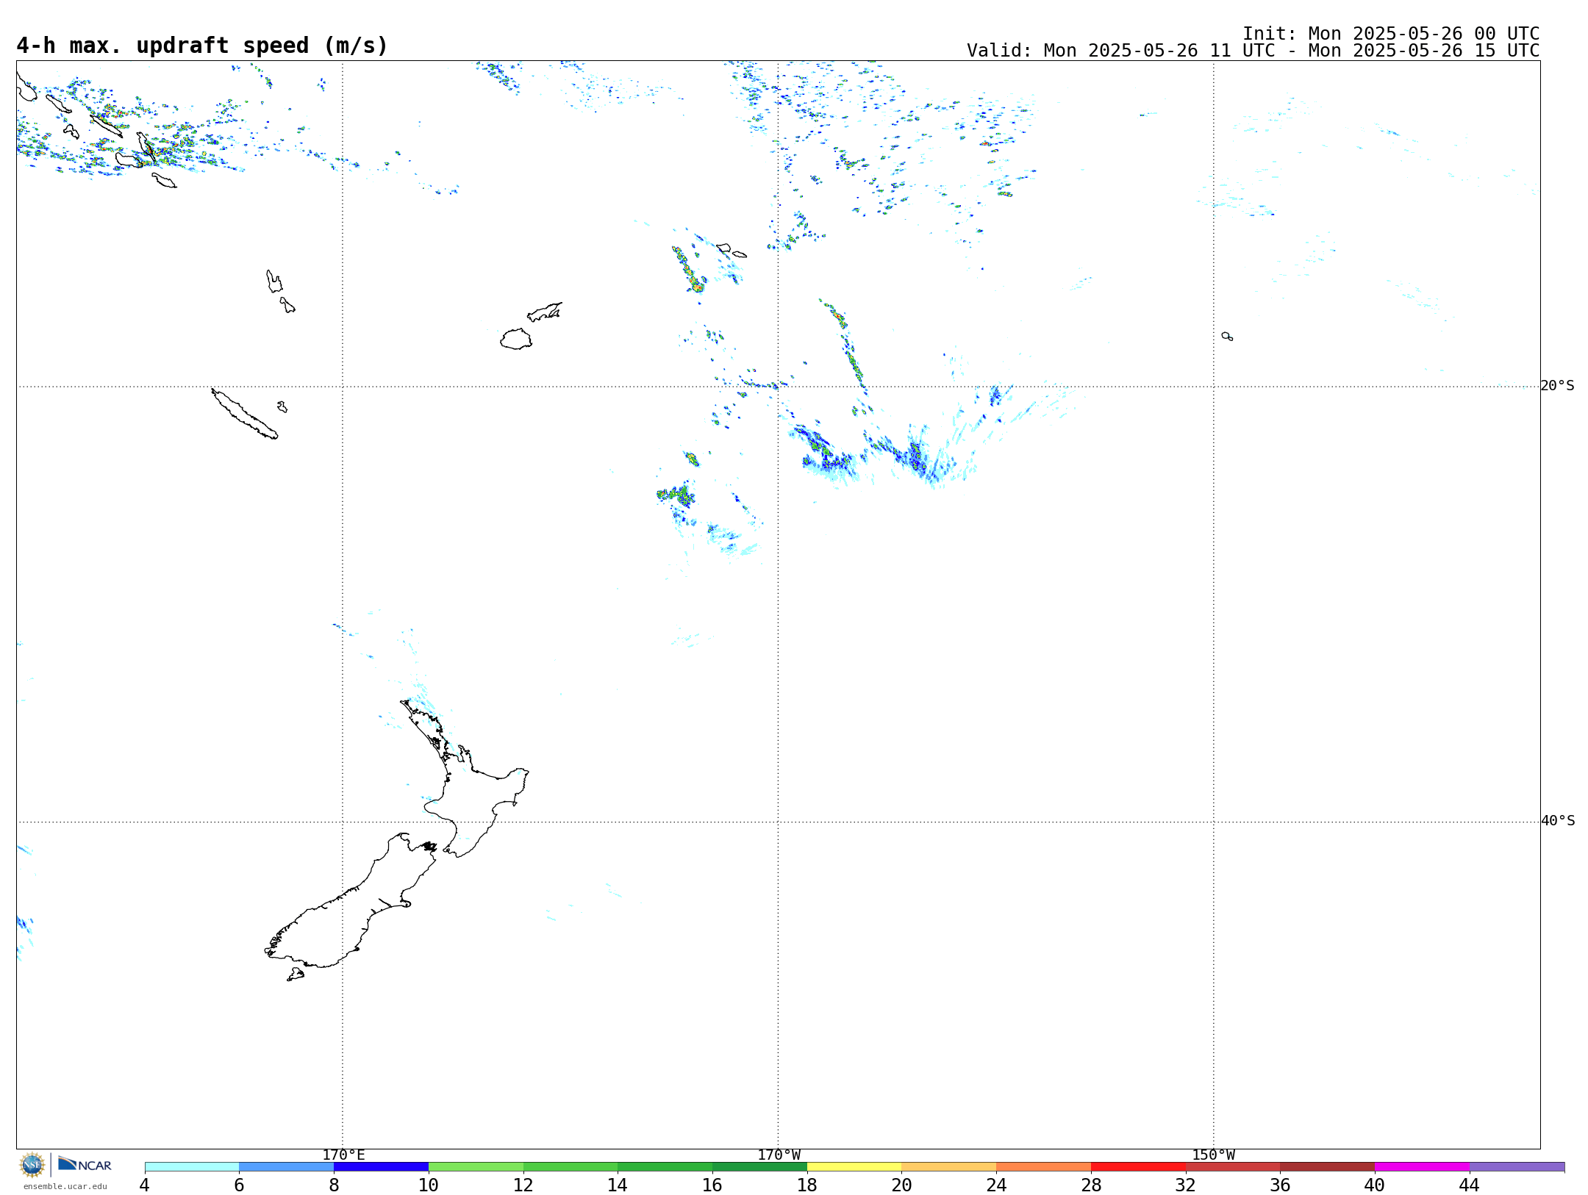The width and height of the screenshot is (1588, 1195).
Task: Click the NCAR logo
Action: [x=85, y=1164]
